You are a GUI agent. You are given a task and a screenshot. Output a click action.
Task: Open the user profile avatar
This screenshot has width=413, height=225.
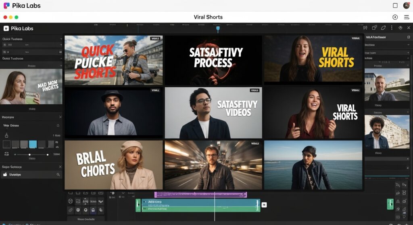(x=407, y=6)
